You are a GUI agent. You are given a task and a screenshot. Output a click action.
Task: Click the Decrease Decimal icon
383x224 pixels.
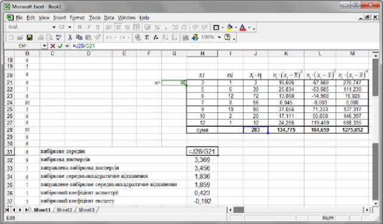(184, 27)
